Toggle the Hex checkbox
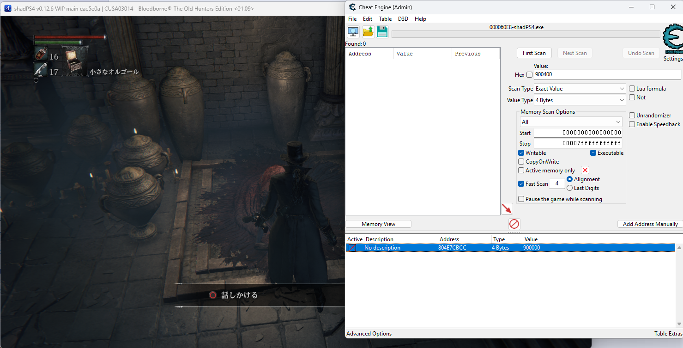The height and width of the screenshot is (348, 683). (529, 75)
